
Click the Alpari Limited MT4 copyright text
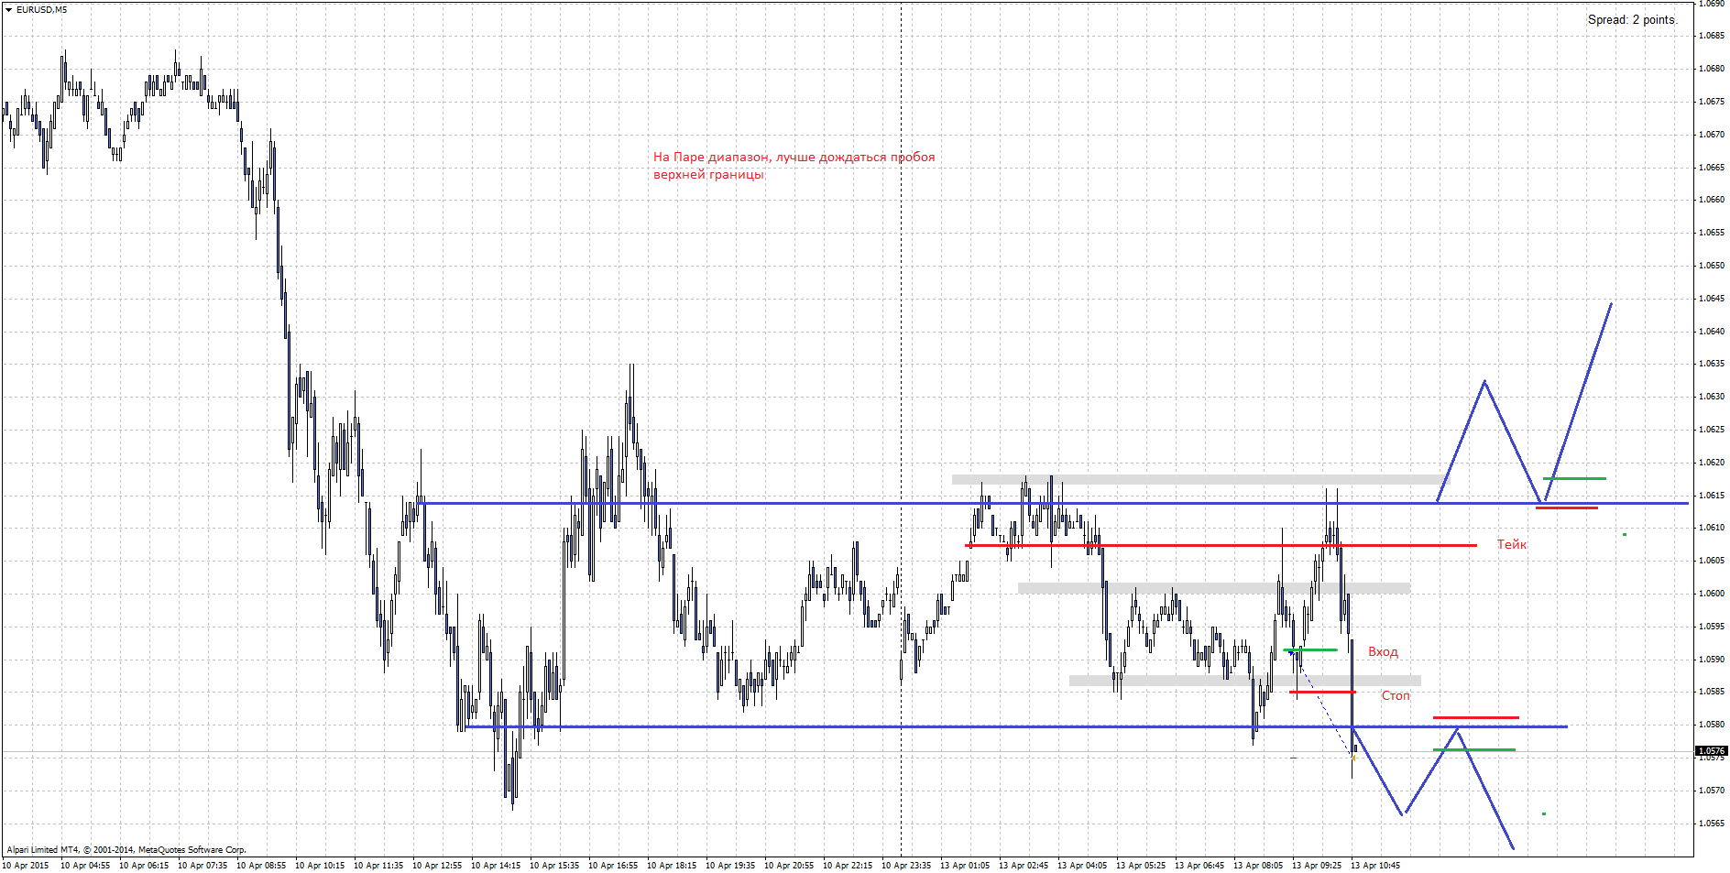(x=126, y=849)
